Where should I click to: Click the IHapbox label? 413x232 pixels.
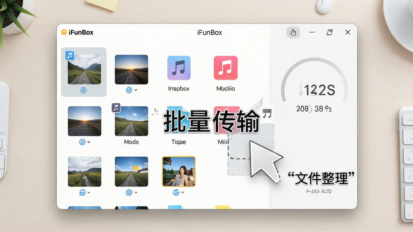[x=179, y=89]
